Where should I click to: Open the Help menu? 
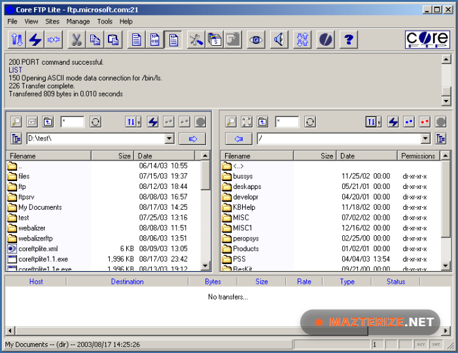point(126,22)
